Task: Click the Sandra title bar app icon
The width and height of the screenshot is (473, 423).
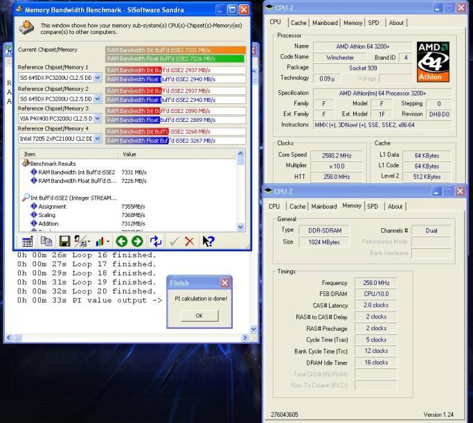Action: click(19, 9)
